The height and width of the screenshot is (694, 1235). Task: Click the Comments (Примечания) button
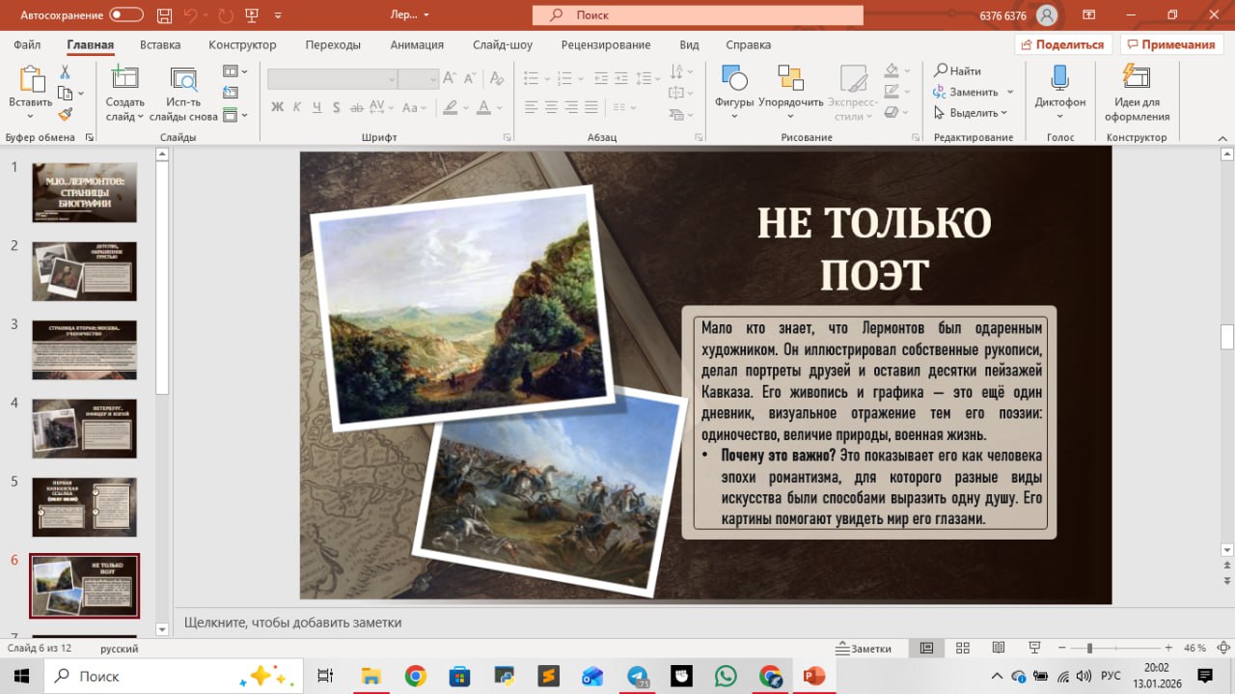click(1170, 44)
